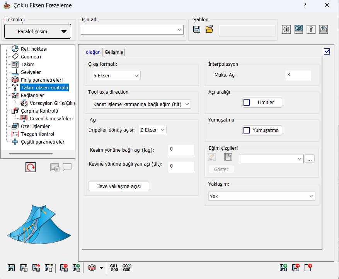Expand the Yaklaşım dropdown showing Yok
This screenshot has width=339, height=279.
click(x=262, y=196)
